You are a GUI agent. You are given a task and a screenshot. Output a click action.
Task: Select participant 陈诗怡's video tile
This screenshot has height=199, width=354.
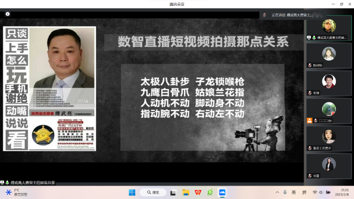click(x=329, y=55)
